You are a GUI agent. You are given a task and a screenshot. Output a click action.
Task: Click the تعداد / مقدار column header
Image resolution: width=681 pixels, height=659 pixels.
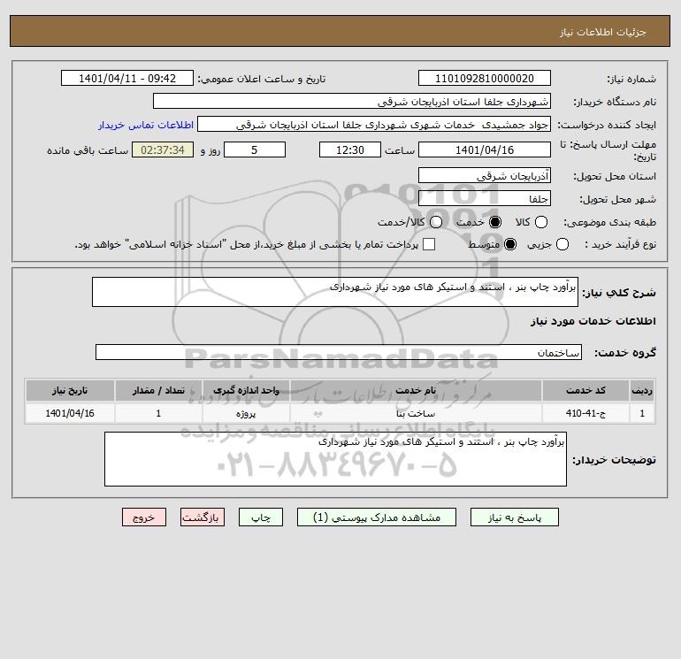coord(158,390)
